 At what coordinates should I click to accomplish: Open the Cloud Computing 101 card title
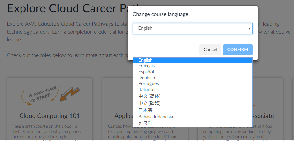pyautogui.click(x=50, y=116)
